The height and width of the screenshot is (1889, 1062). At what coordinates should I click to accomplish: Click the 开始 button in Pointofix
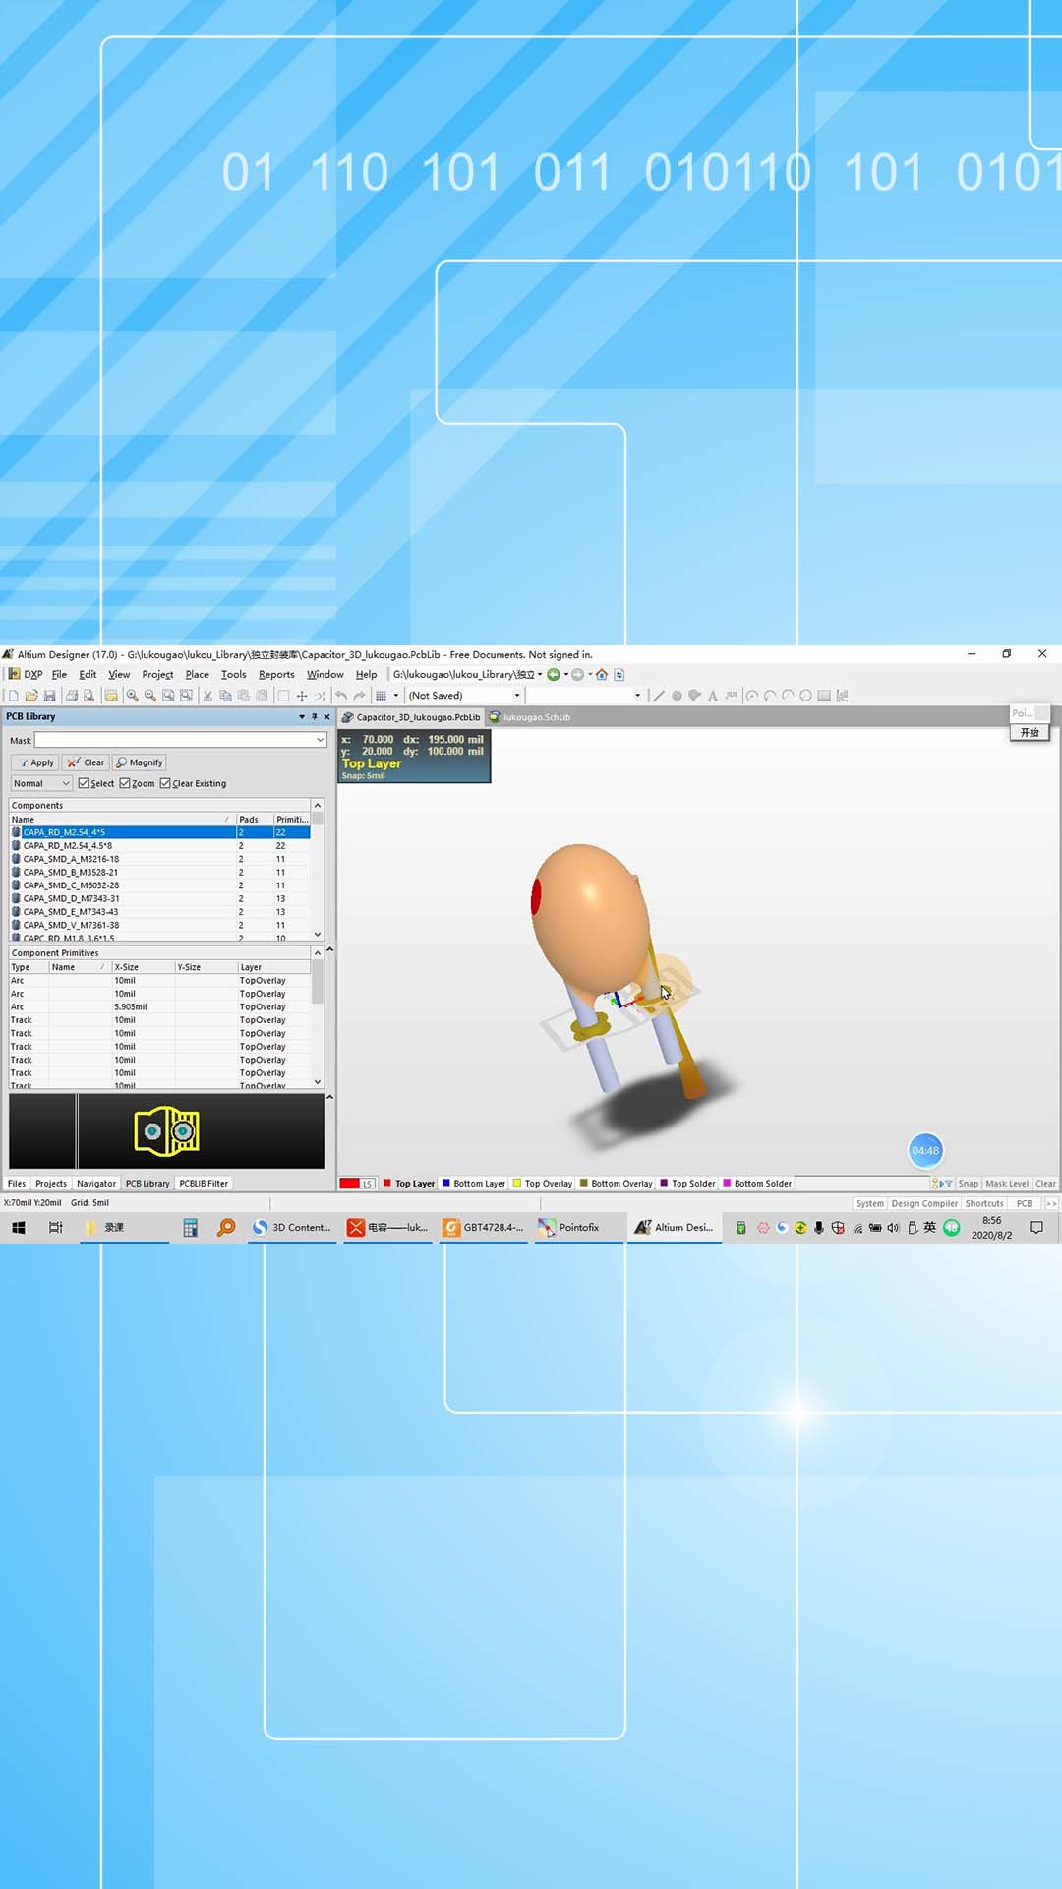pos(1030,733)
